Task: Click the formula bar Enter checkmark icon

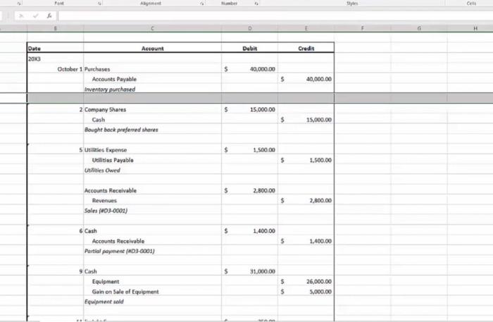Action: click(x=35, y=16)
